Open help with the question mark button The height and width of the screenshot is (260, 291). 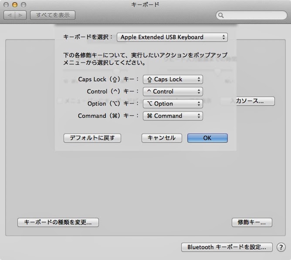point(281,247)
